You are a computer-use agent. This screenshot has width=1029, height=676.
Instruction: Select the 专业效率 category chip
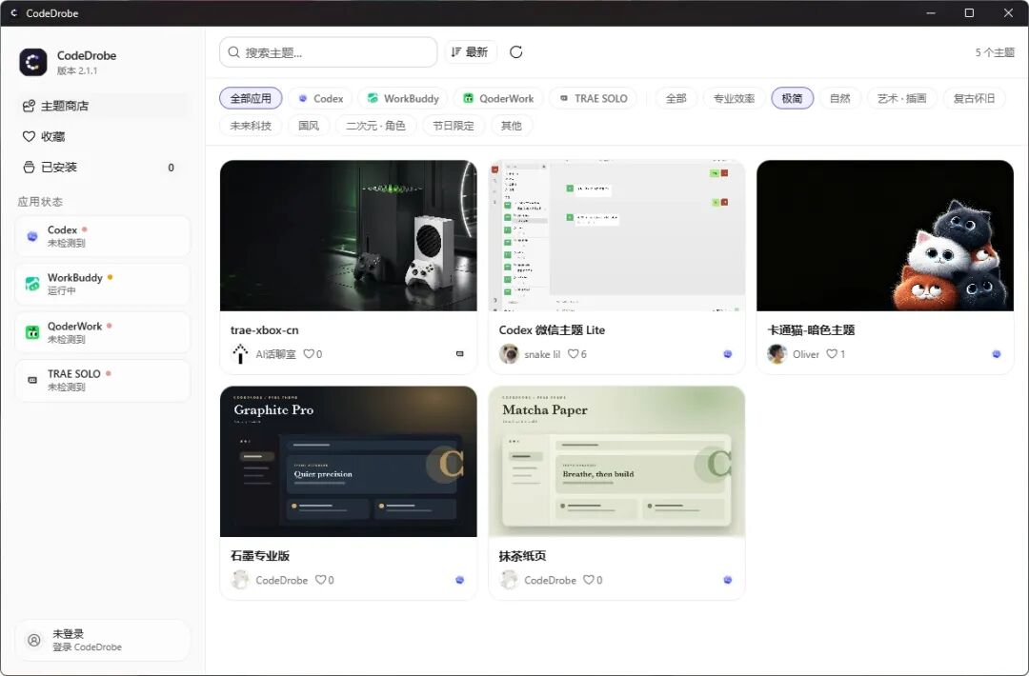pyautogui.click(x=734, y=98)
